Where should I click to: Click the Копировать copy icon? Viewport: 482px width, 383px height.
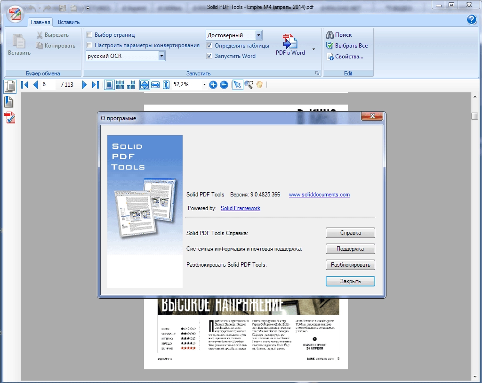point(40,46)
